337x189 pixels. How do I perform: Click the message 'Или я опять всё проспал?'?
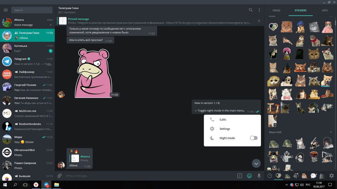point(90,40)
